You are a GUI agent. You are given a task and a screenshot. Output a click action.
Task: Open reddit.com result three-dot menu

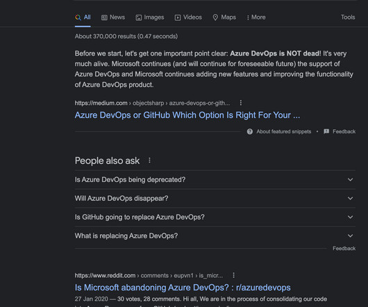click(233, 275)
